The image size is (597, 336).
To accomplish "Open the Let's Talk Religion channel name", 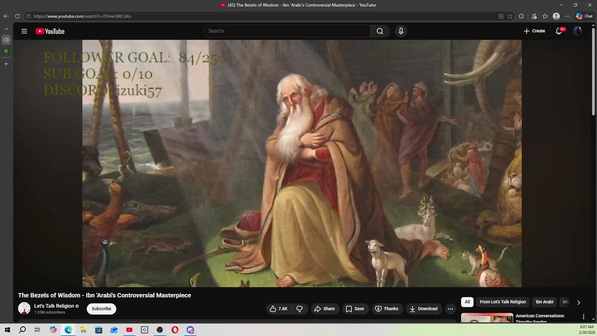I will coord(54,306).
